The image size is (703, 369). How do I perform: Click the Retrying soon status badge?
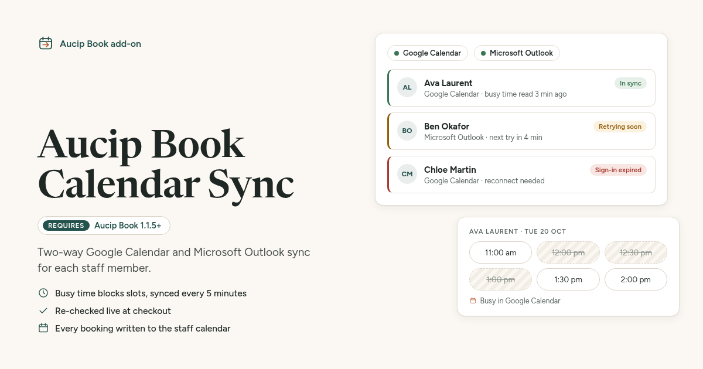coord(620,127)
